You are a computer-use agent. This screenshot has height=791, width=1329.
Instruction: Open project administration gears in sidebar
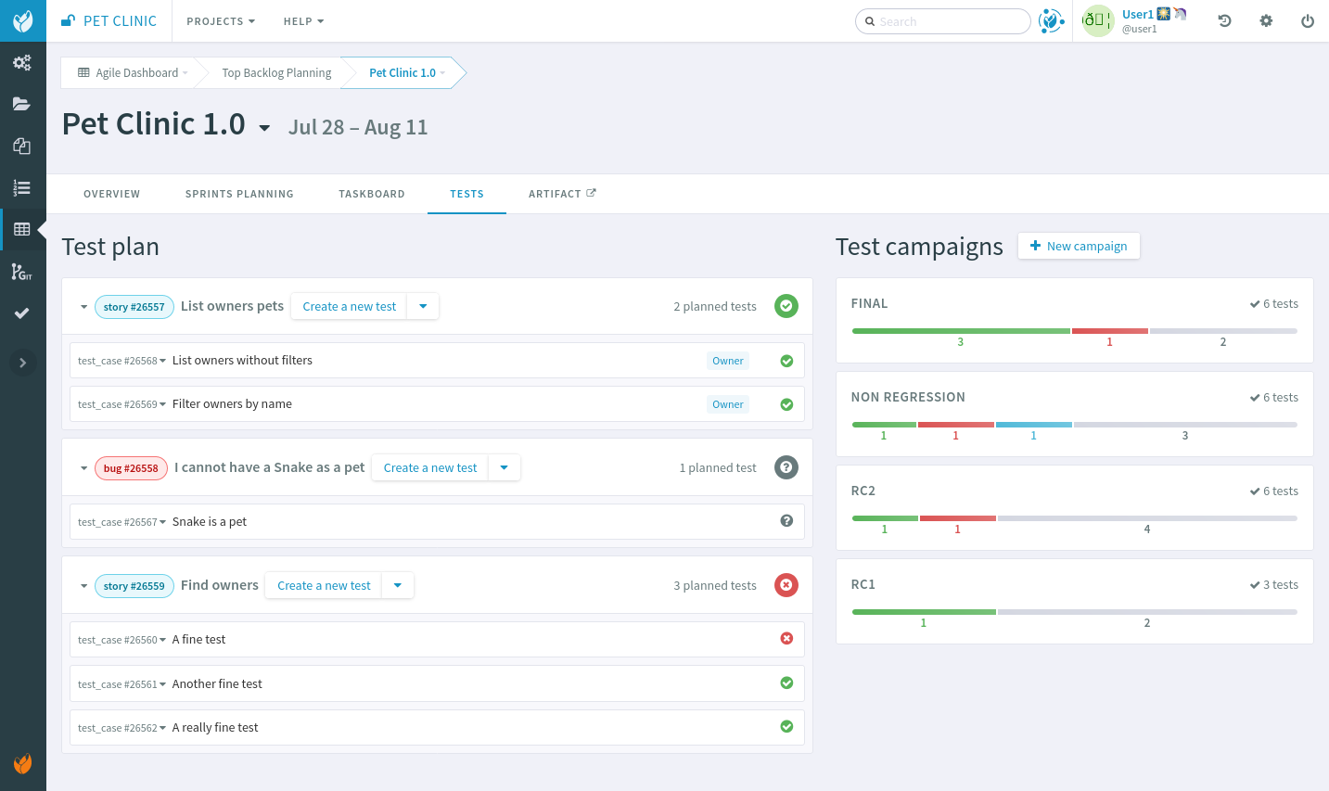[x=22, y=63]
